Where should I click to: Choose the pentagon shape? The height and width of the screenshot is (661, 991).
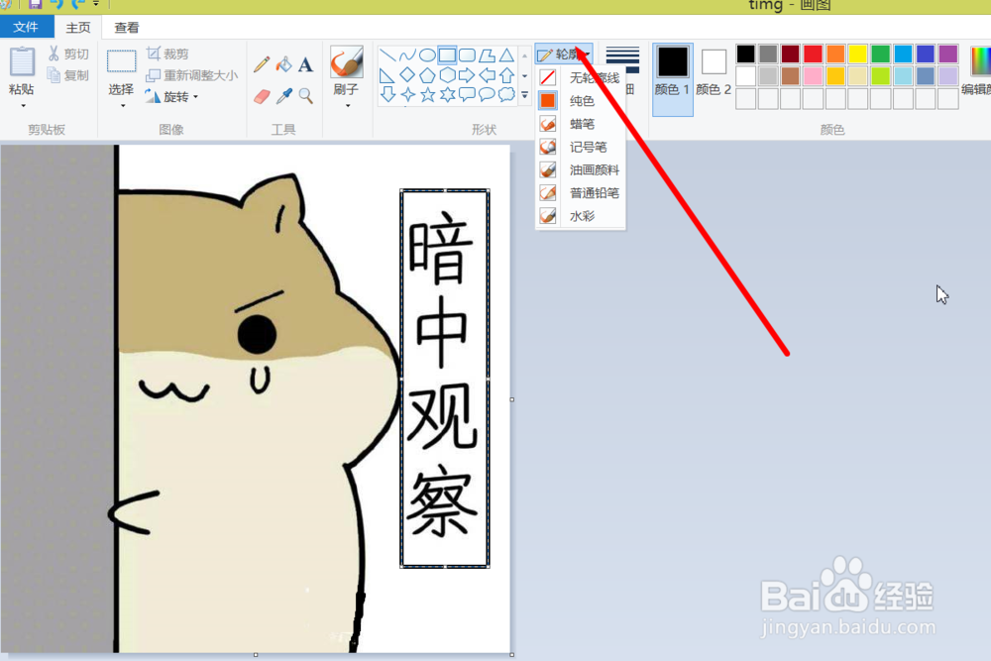[427, 75]
